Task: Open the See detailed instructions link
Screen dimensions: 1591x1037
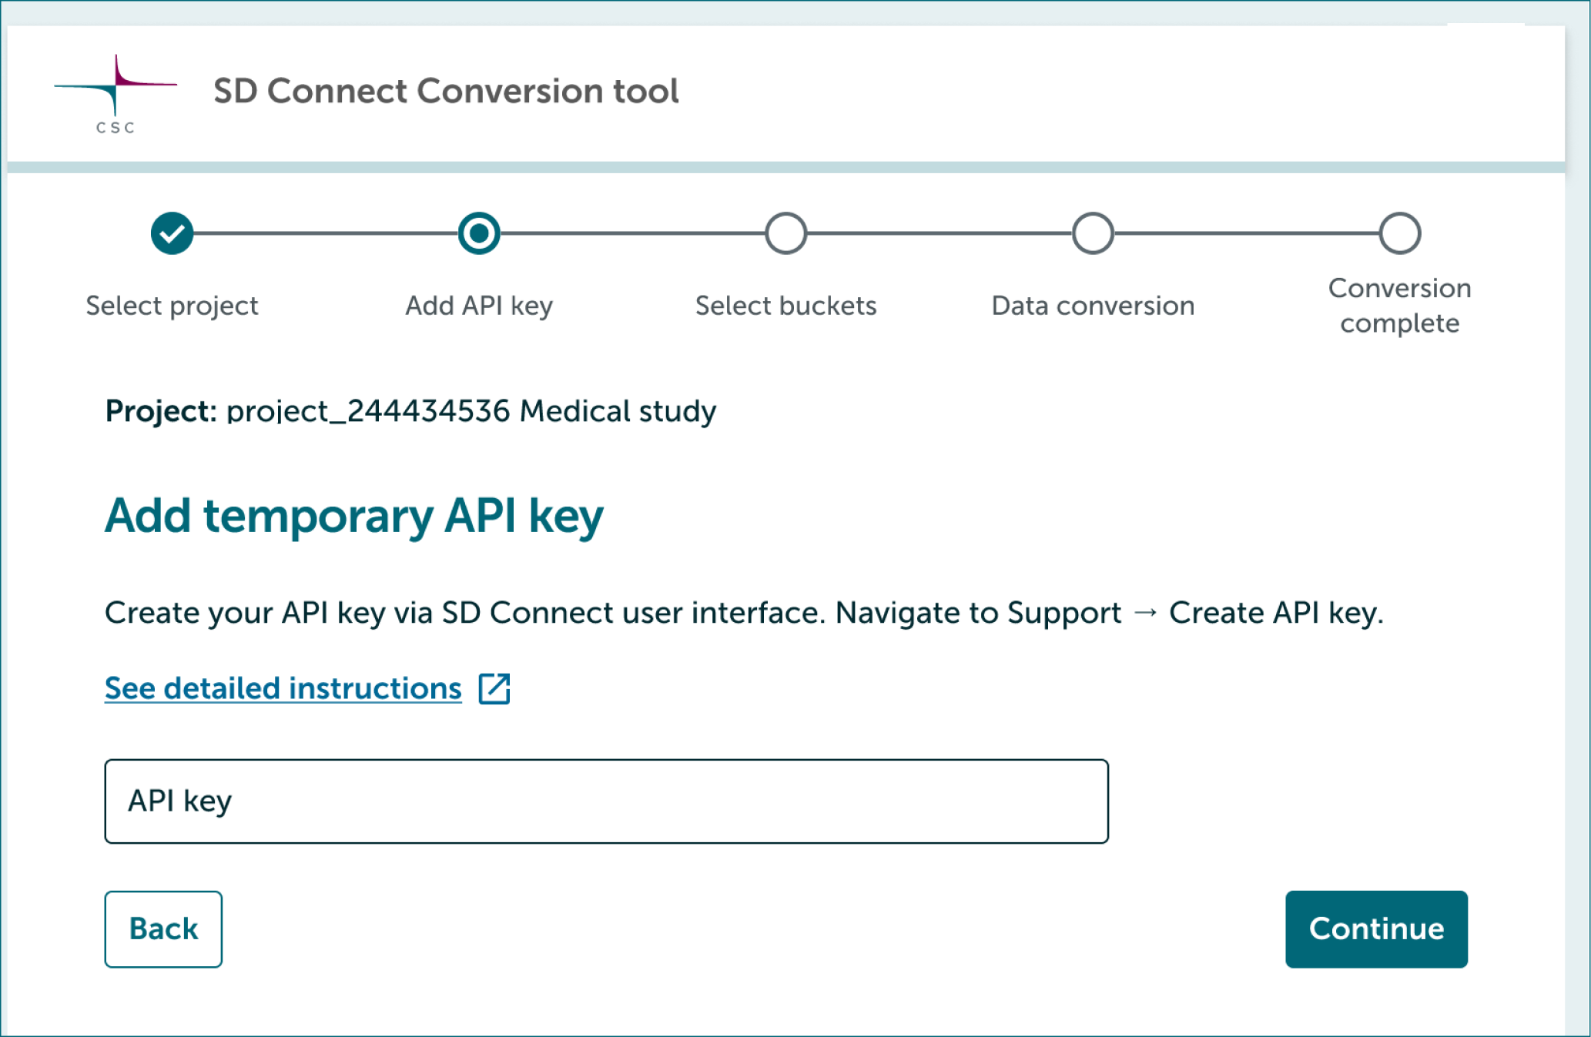Action: pos(283,687)
